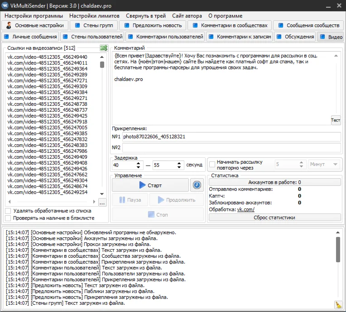Enable Удалять обработанные из списка

(x=8, y=211)
